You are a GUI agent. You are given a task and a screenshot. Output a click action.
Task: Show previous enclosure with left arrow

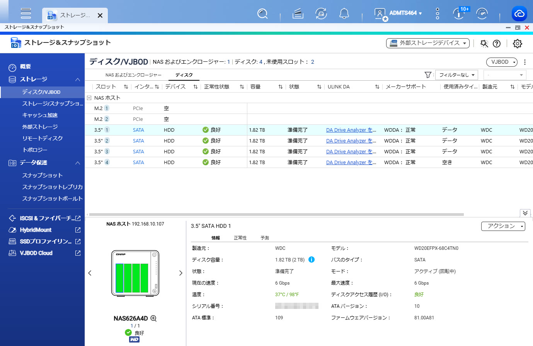point(90,273)
